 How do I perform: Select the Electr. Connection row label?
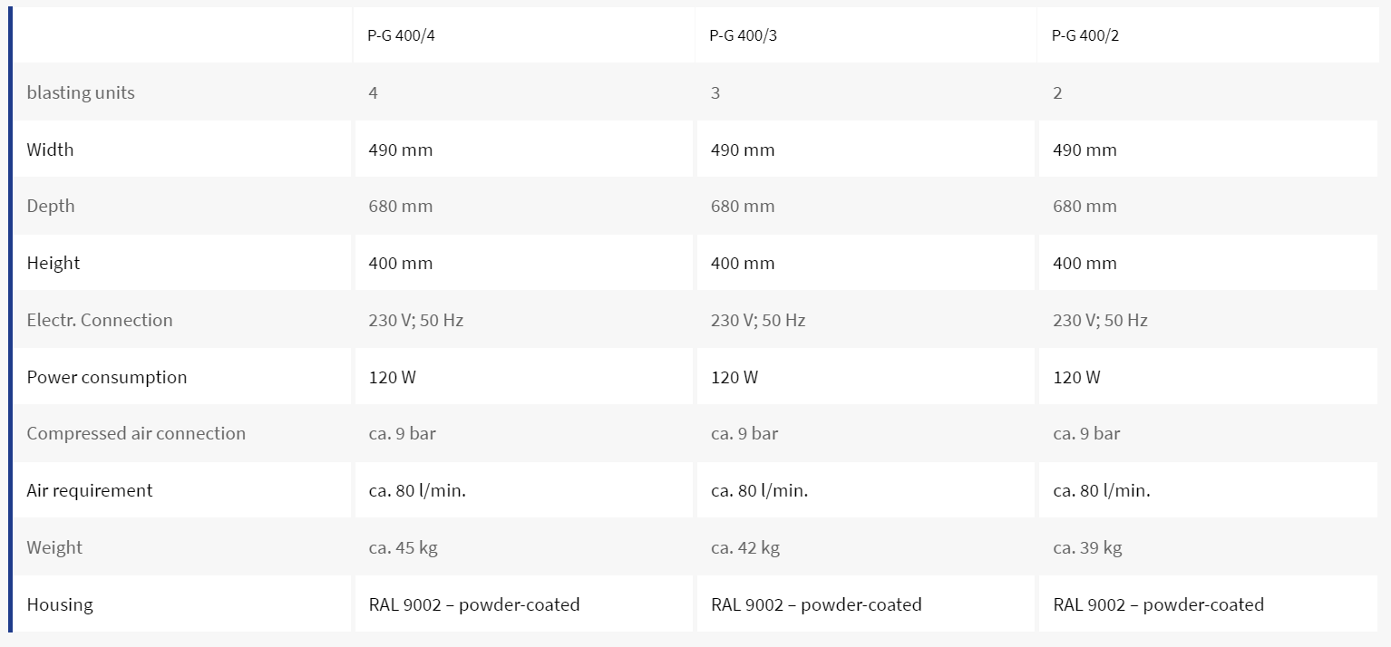click(100, 320)
